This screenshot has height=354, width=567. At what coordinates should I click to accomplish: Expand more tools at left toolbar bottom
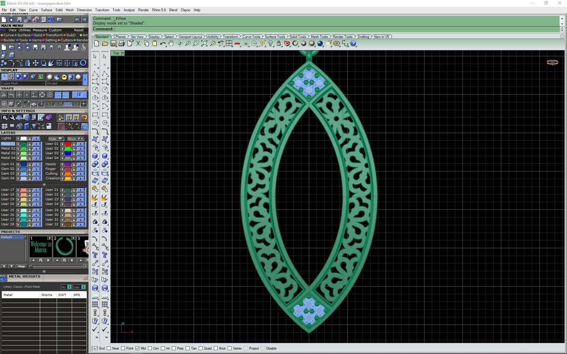[x=97, y=337]
